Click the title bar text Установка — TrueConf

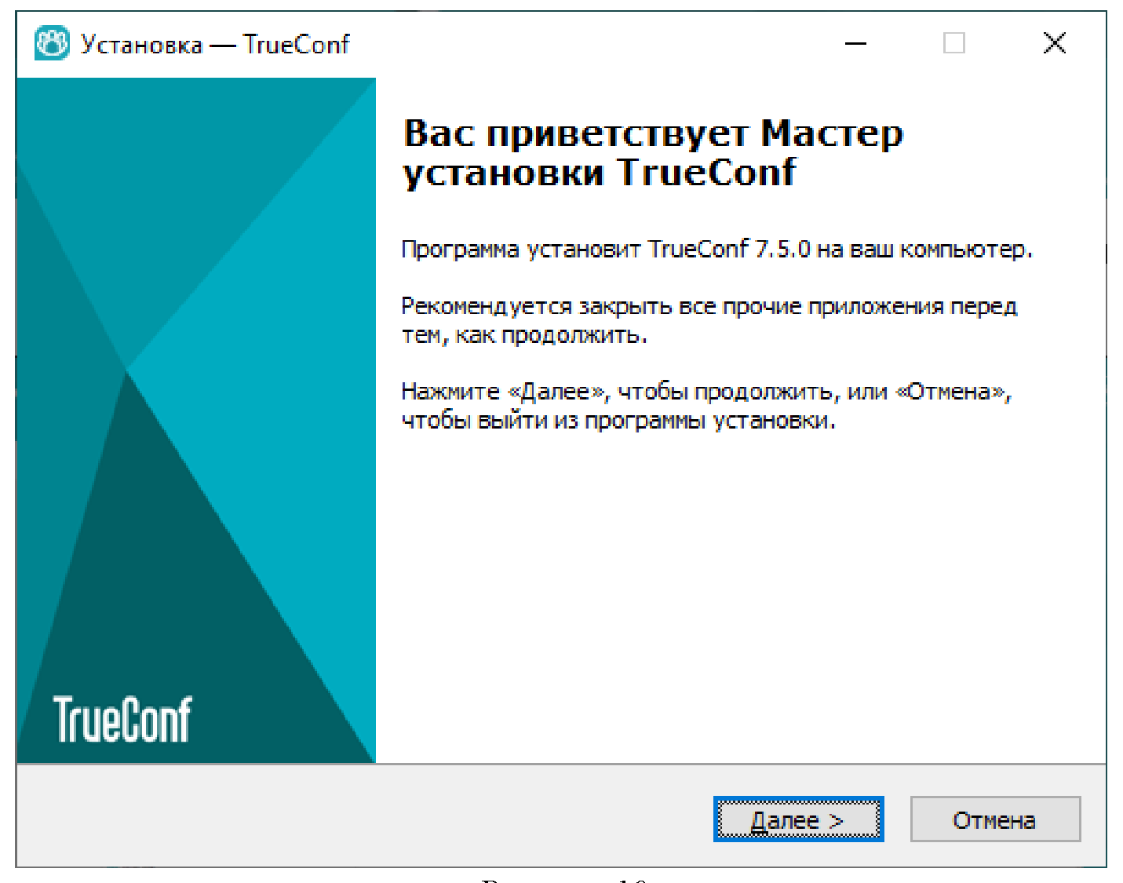coord(215,45)
